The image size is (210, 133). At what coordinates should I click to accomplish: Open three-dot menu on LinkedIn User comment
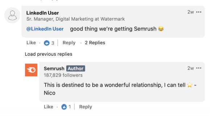coord(199,12)
